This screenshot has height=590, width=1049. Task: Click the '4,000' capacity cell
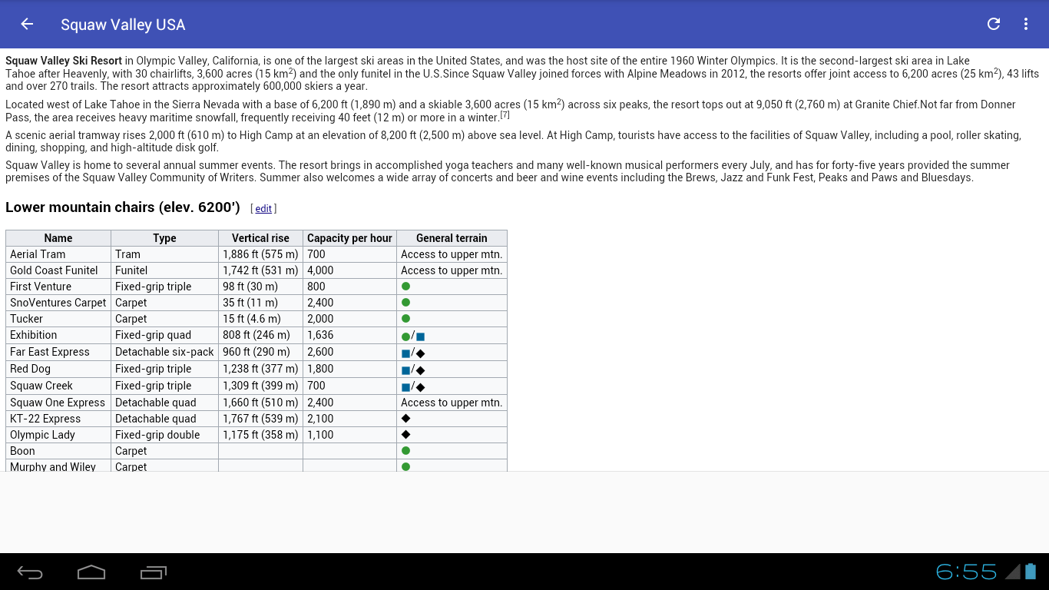(349, 270)
